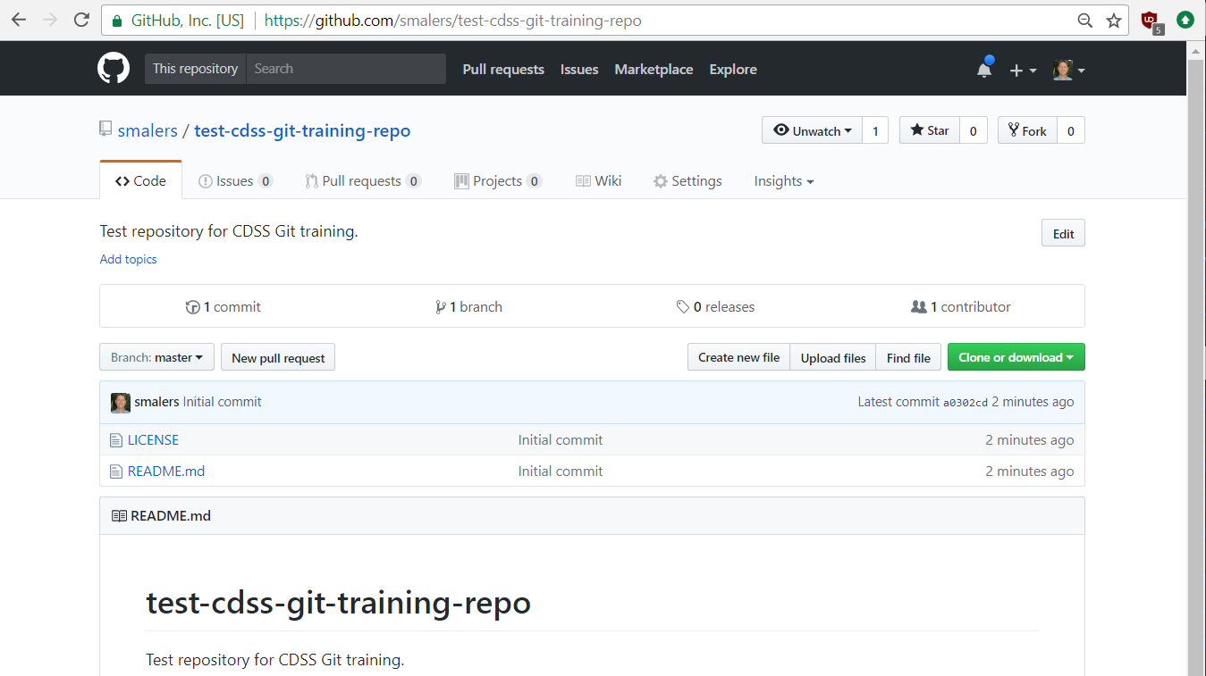Click Edit button for repository description
Image resolution: width=1206 pixels, height=676 pixels.
click(x=1063, y=233)
